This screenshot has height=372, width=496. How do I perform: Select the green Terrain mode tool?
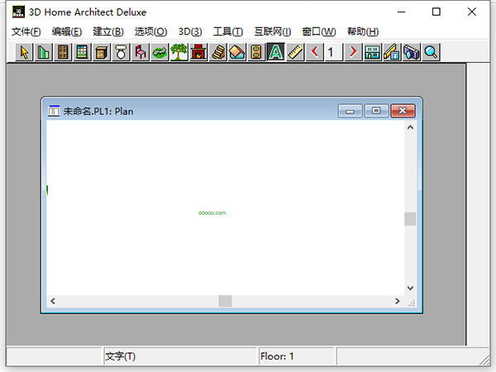160,52
